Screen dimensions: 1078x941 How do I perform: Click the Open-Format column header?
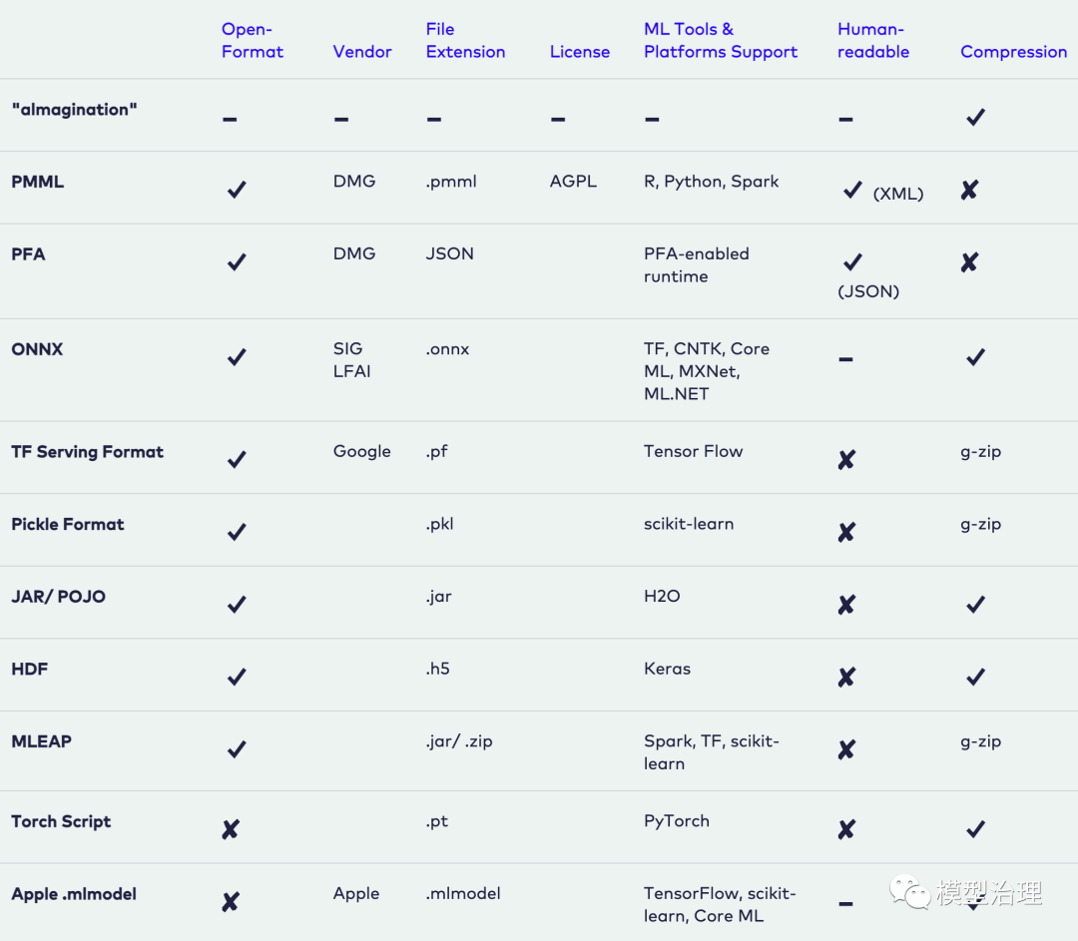pyautogui.click(x=253, y=41)
